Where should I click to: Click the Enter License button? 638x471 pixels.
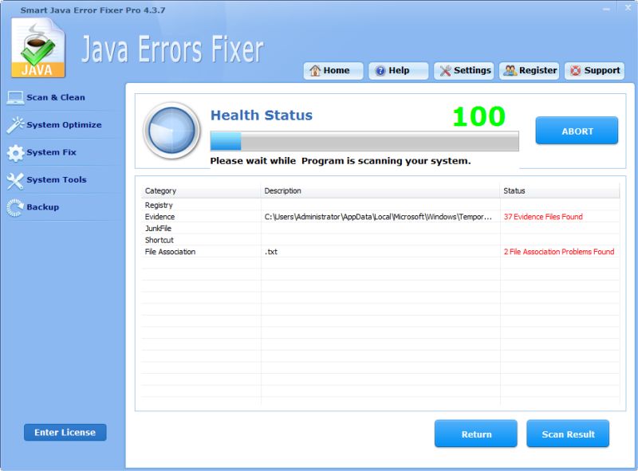65,433
